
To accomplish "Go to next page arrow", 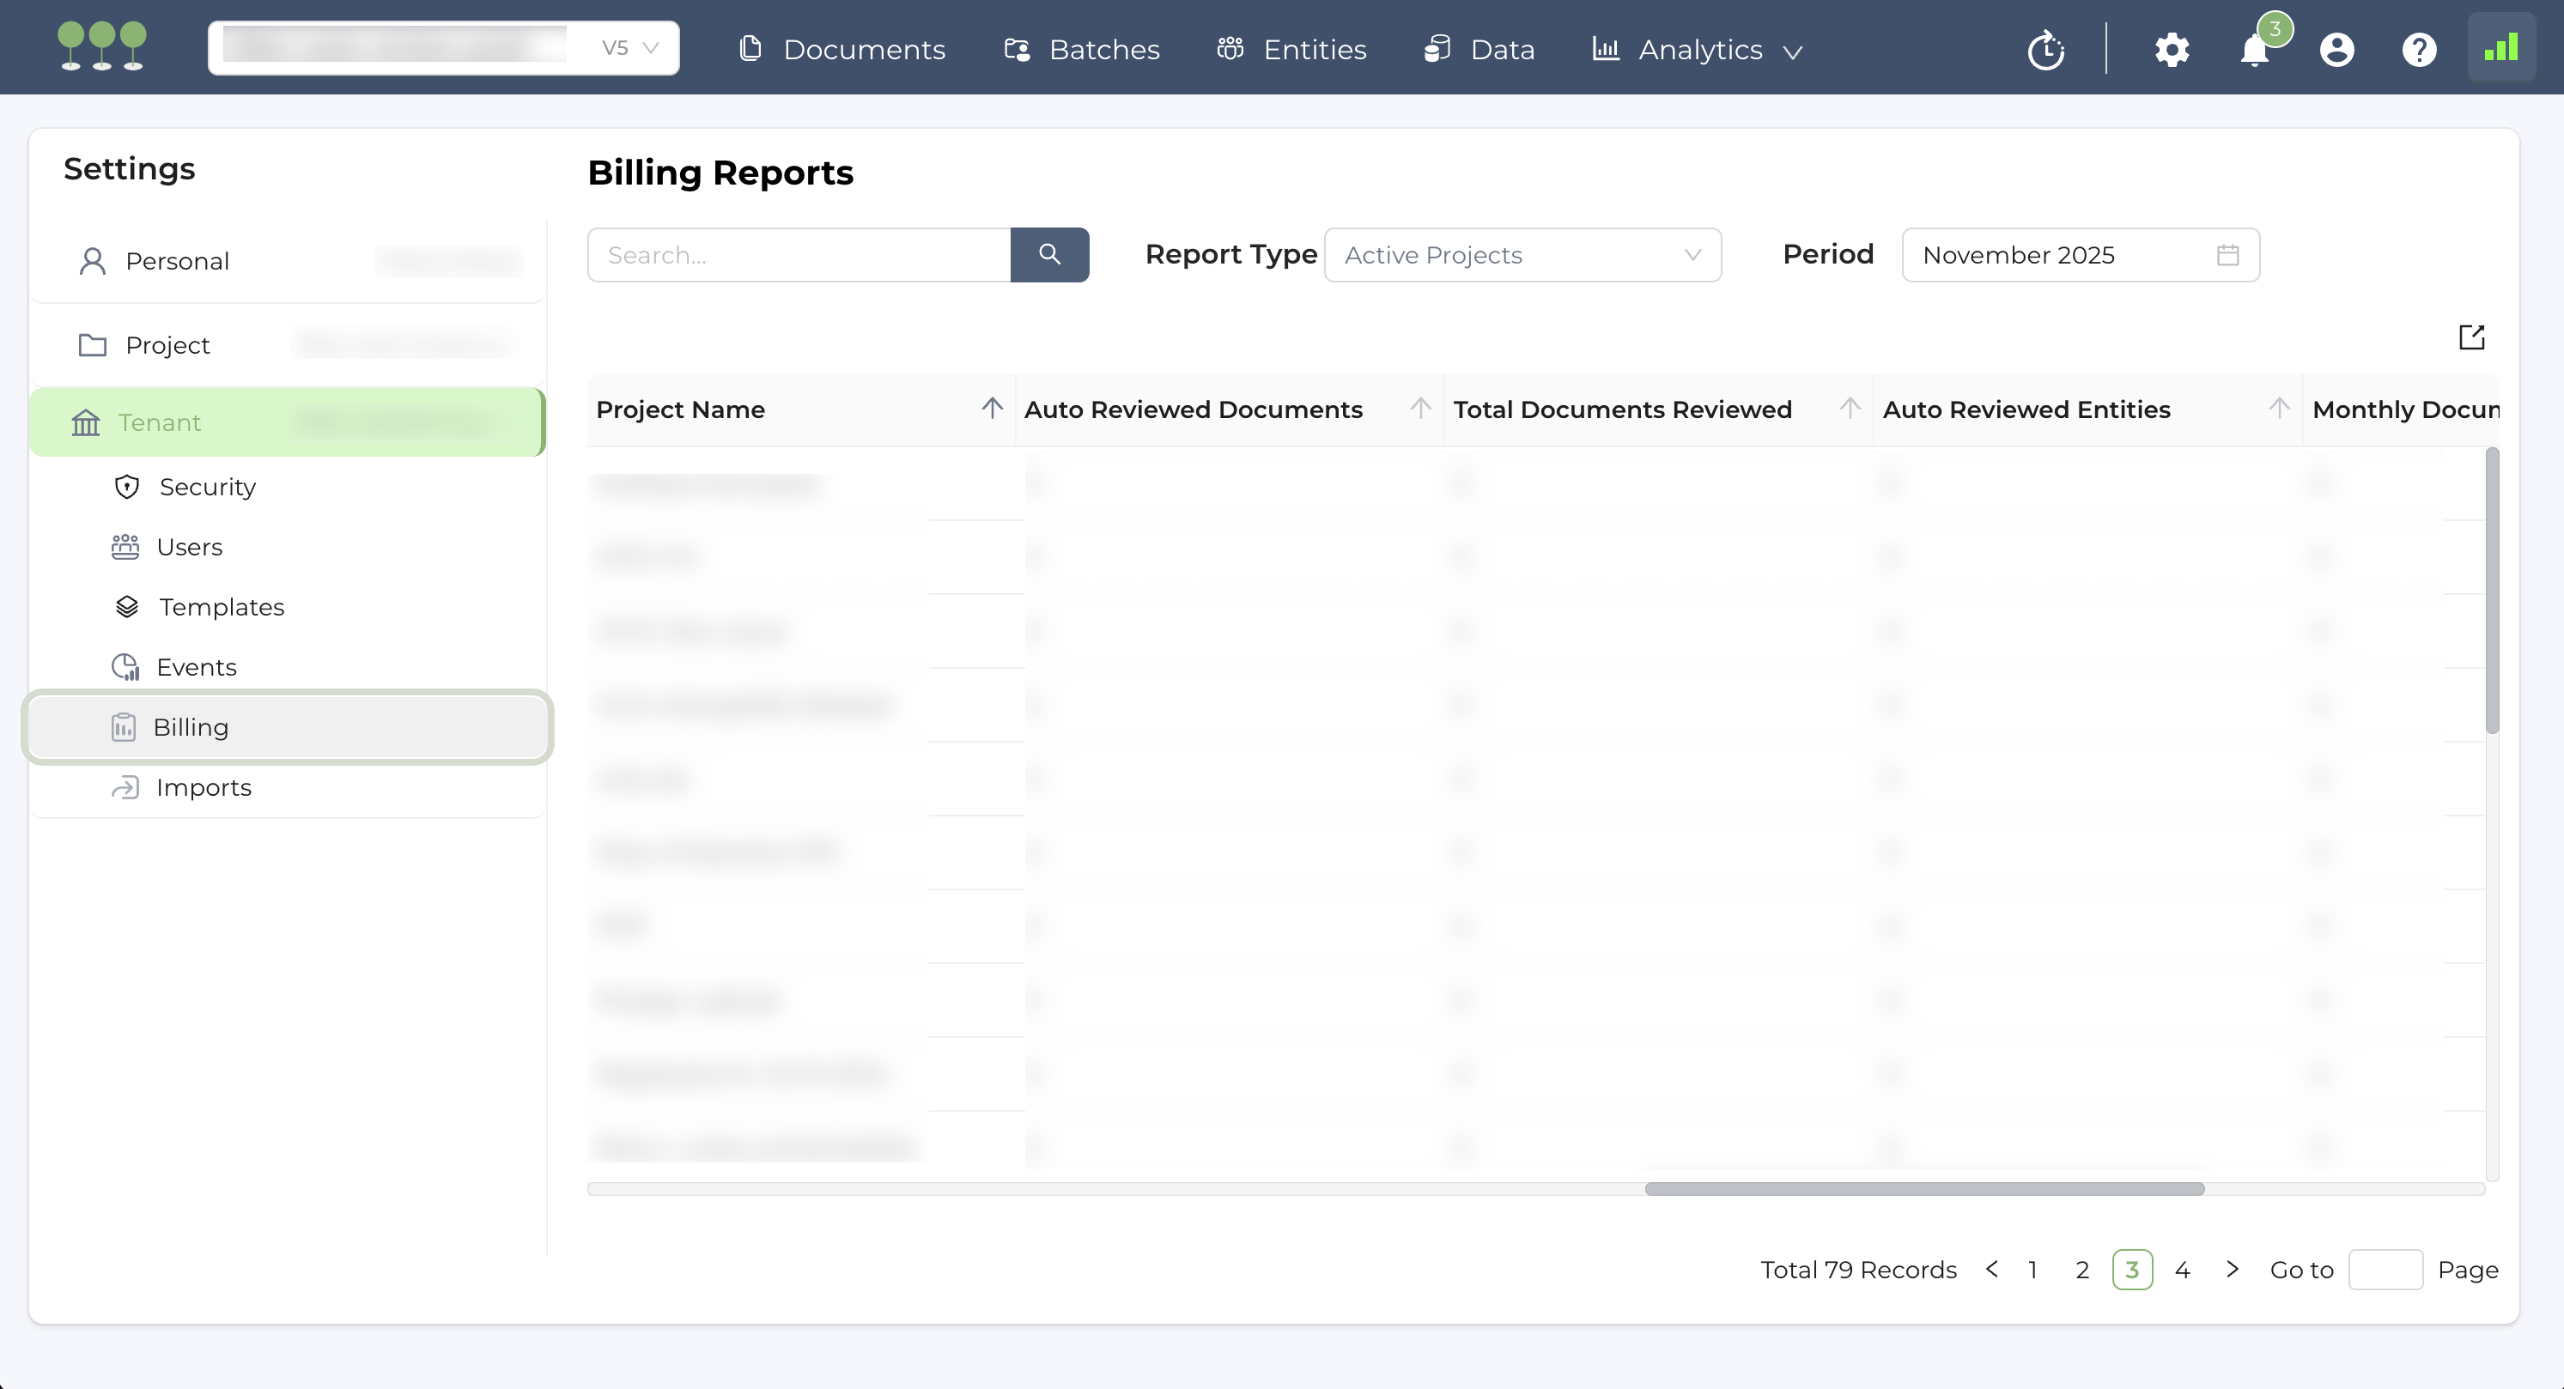I will [x=2233, y=1269].
